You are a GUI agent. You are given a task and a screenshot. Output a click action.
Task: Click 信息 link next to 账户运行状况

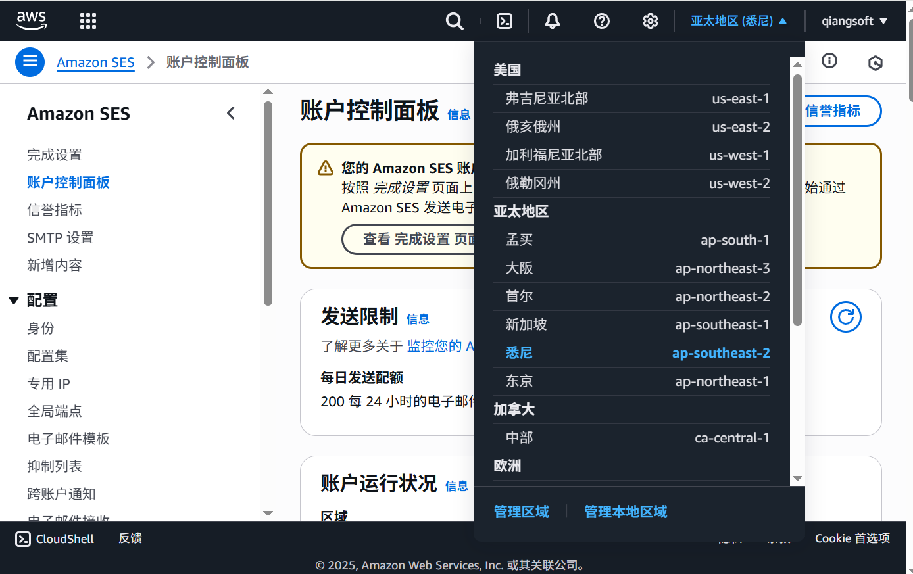point(457,486)
